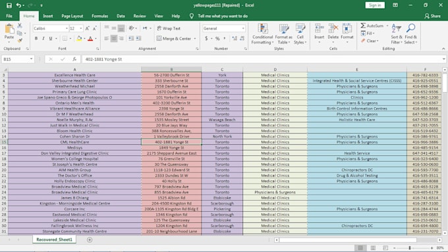Switch to the Review tab
This screenshot has width=448, height=252.
coord(140,16)
